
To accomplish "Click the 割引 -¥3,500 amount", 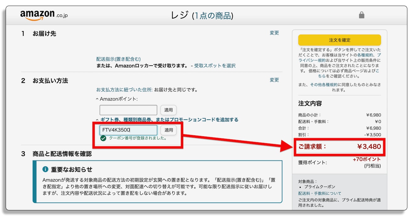I will point(373,135).
